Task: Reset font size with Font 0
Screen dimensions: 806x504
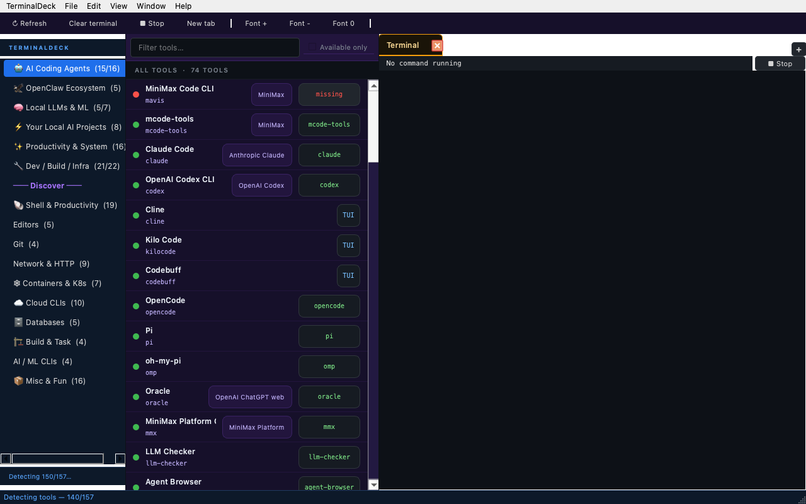Action: point(344,23)
